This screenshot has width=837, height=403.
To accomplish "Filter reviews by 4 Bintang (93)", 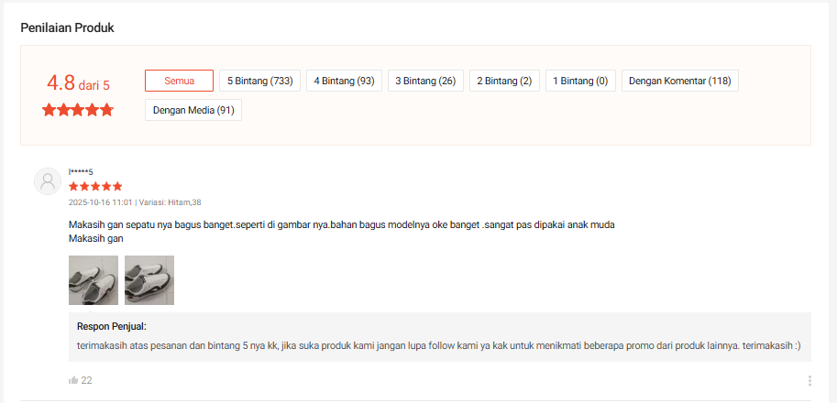I will (345, 81).
